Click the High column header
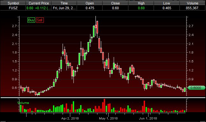The image size is (206, 122). click(x=141, y=3)
